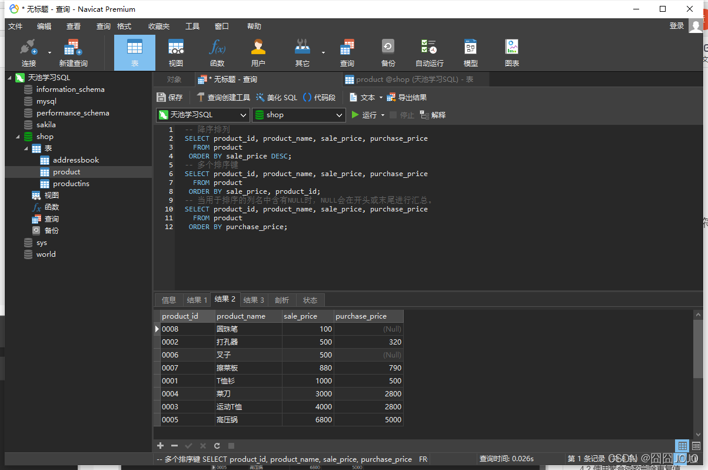Viewport: 708px width, 470px height.
Task: Collapse the 表 tables tree node
Action: (x=26, y=148)
